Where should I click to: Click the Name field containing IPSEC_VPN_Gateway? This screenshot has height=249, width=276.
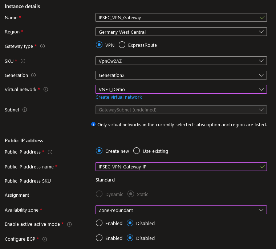click(177, 17)
